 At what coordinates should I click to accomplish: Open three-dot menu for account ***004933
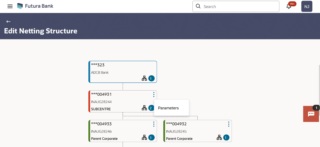click(x=154, y=124)
